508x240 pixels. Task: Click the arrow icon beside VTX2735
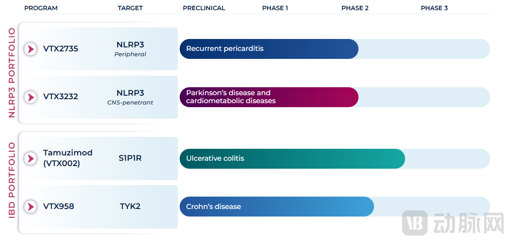click(31, 49)
